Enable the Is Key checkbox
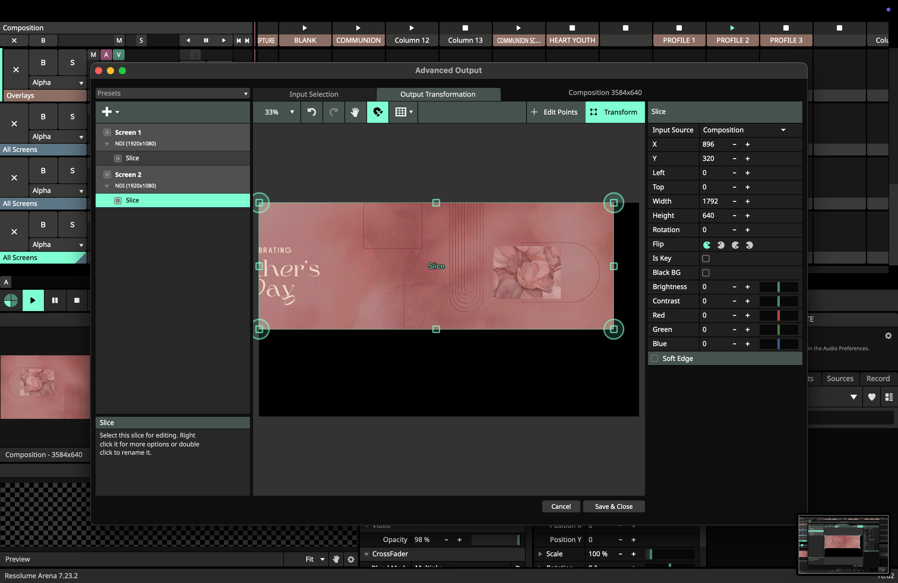 [x=706, y=258]
